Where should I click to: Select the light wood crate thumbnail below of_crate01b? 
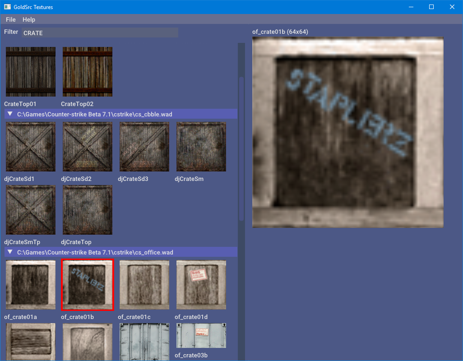click(88, 342)
